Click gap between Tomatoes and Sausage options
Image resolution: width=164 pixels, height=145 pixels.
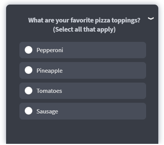(83, 101)
